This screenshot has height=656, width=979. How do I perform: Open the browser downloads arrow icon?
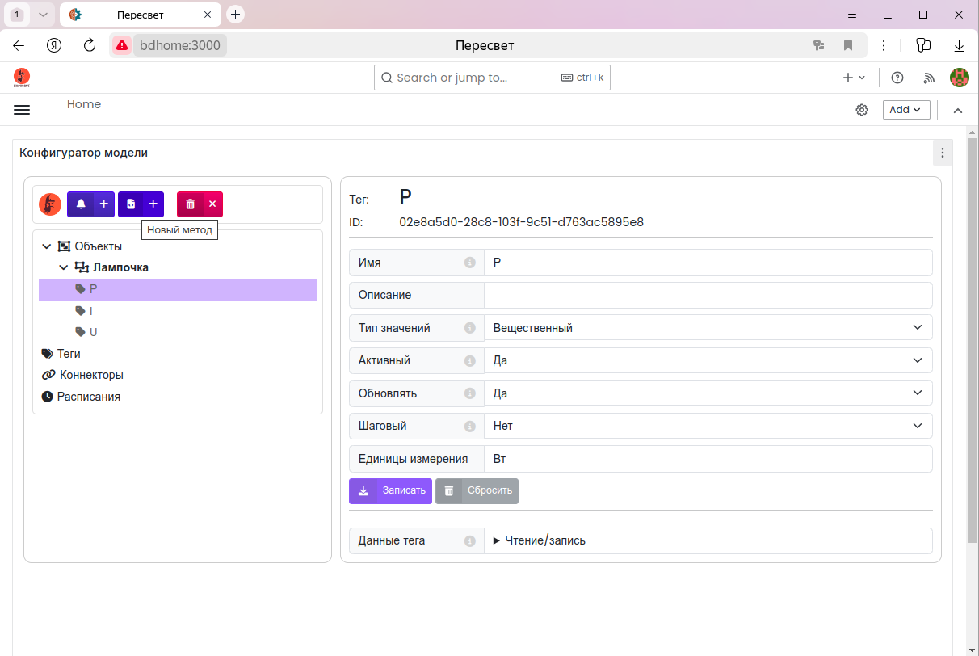coord(959,45)
